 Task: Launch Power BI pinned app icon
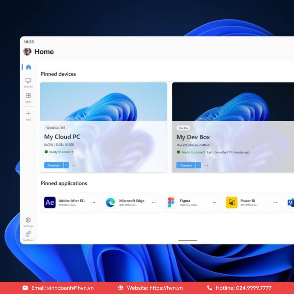pyautogui.click(x=232, y=202)
